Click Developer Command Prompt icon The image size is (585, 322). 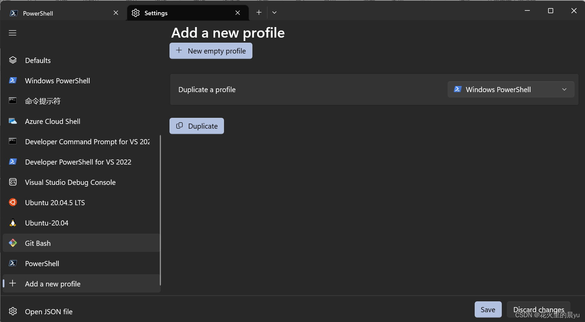13,142
